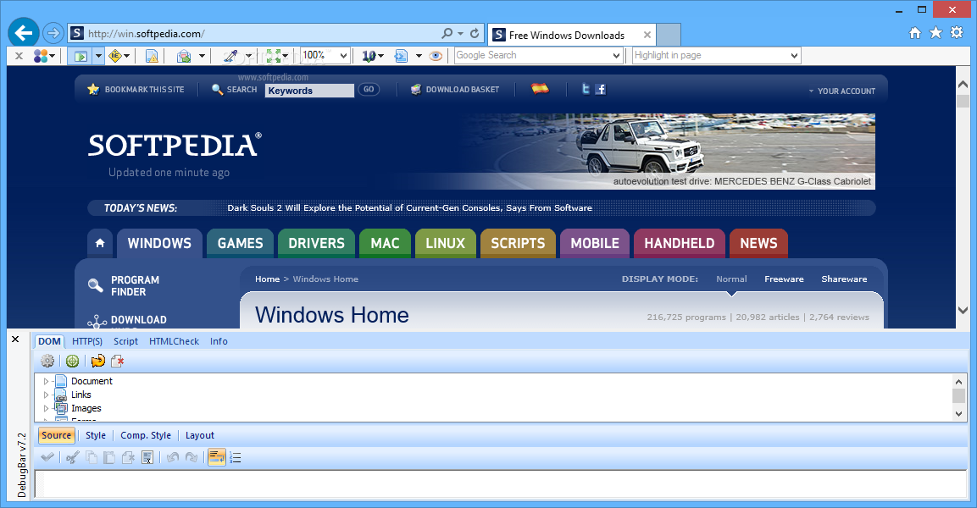The width and height of the screenshot is (977, 508).
Task: Click the Twitter icon on Softpedia header
Action: (586, 89)
